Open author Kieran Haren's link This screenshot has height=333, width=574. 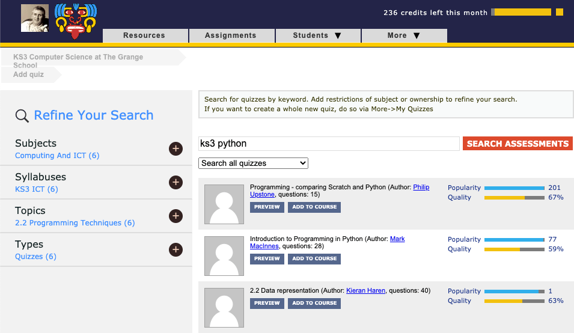point(365,291)
